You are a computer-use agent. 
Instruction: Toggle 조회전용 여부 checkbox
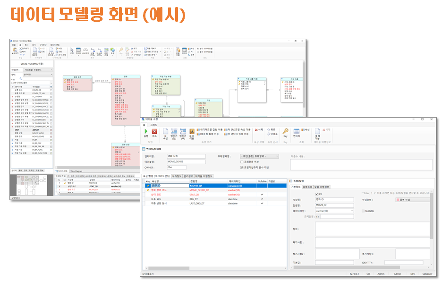coord(242,162)
